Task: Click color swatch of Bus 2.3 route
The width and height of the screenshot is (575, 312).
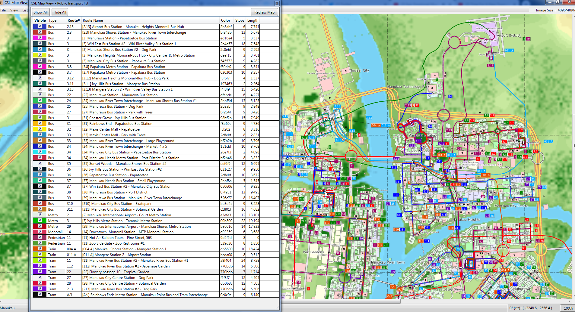Action: tap(36, 32)
